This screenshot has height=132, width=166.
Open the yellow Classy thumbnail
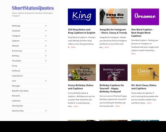point(145,73)
